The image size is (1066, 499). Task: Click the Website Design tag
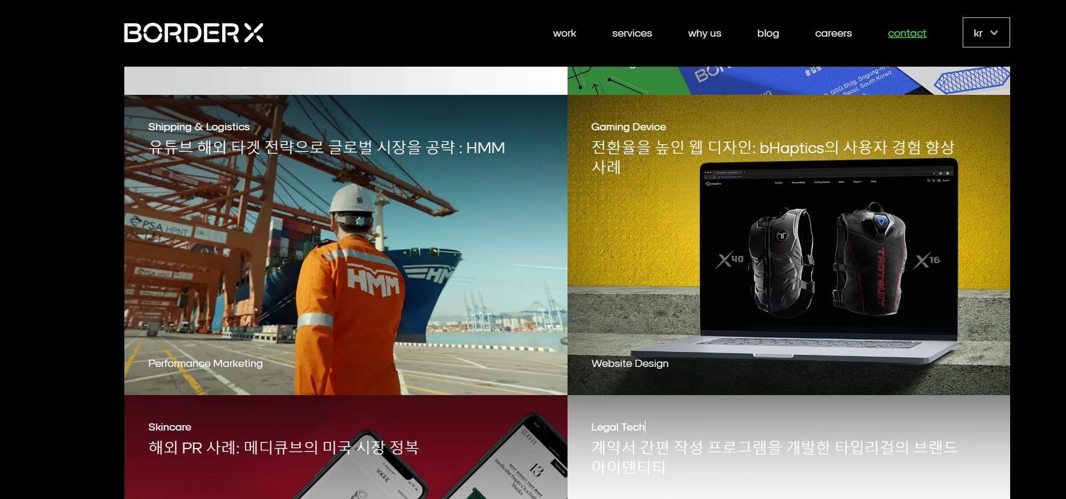(x=630, y=363)
